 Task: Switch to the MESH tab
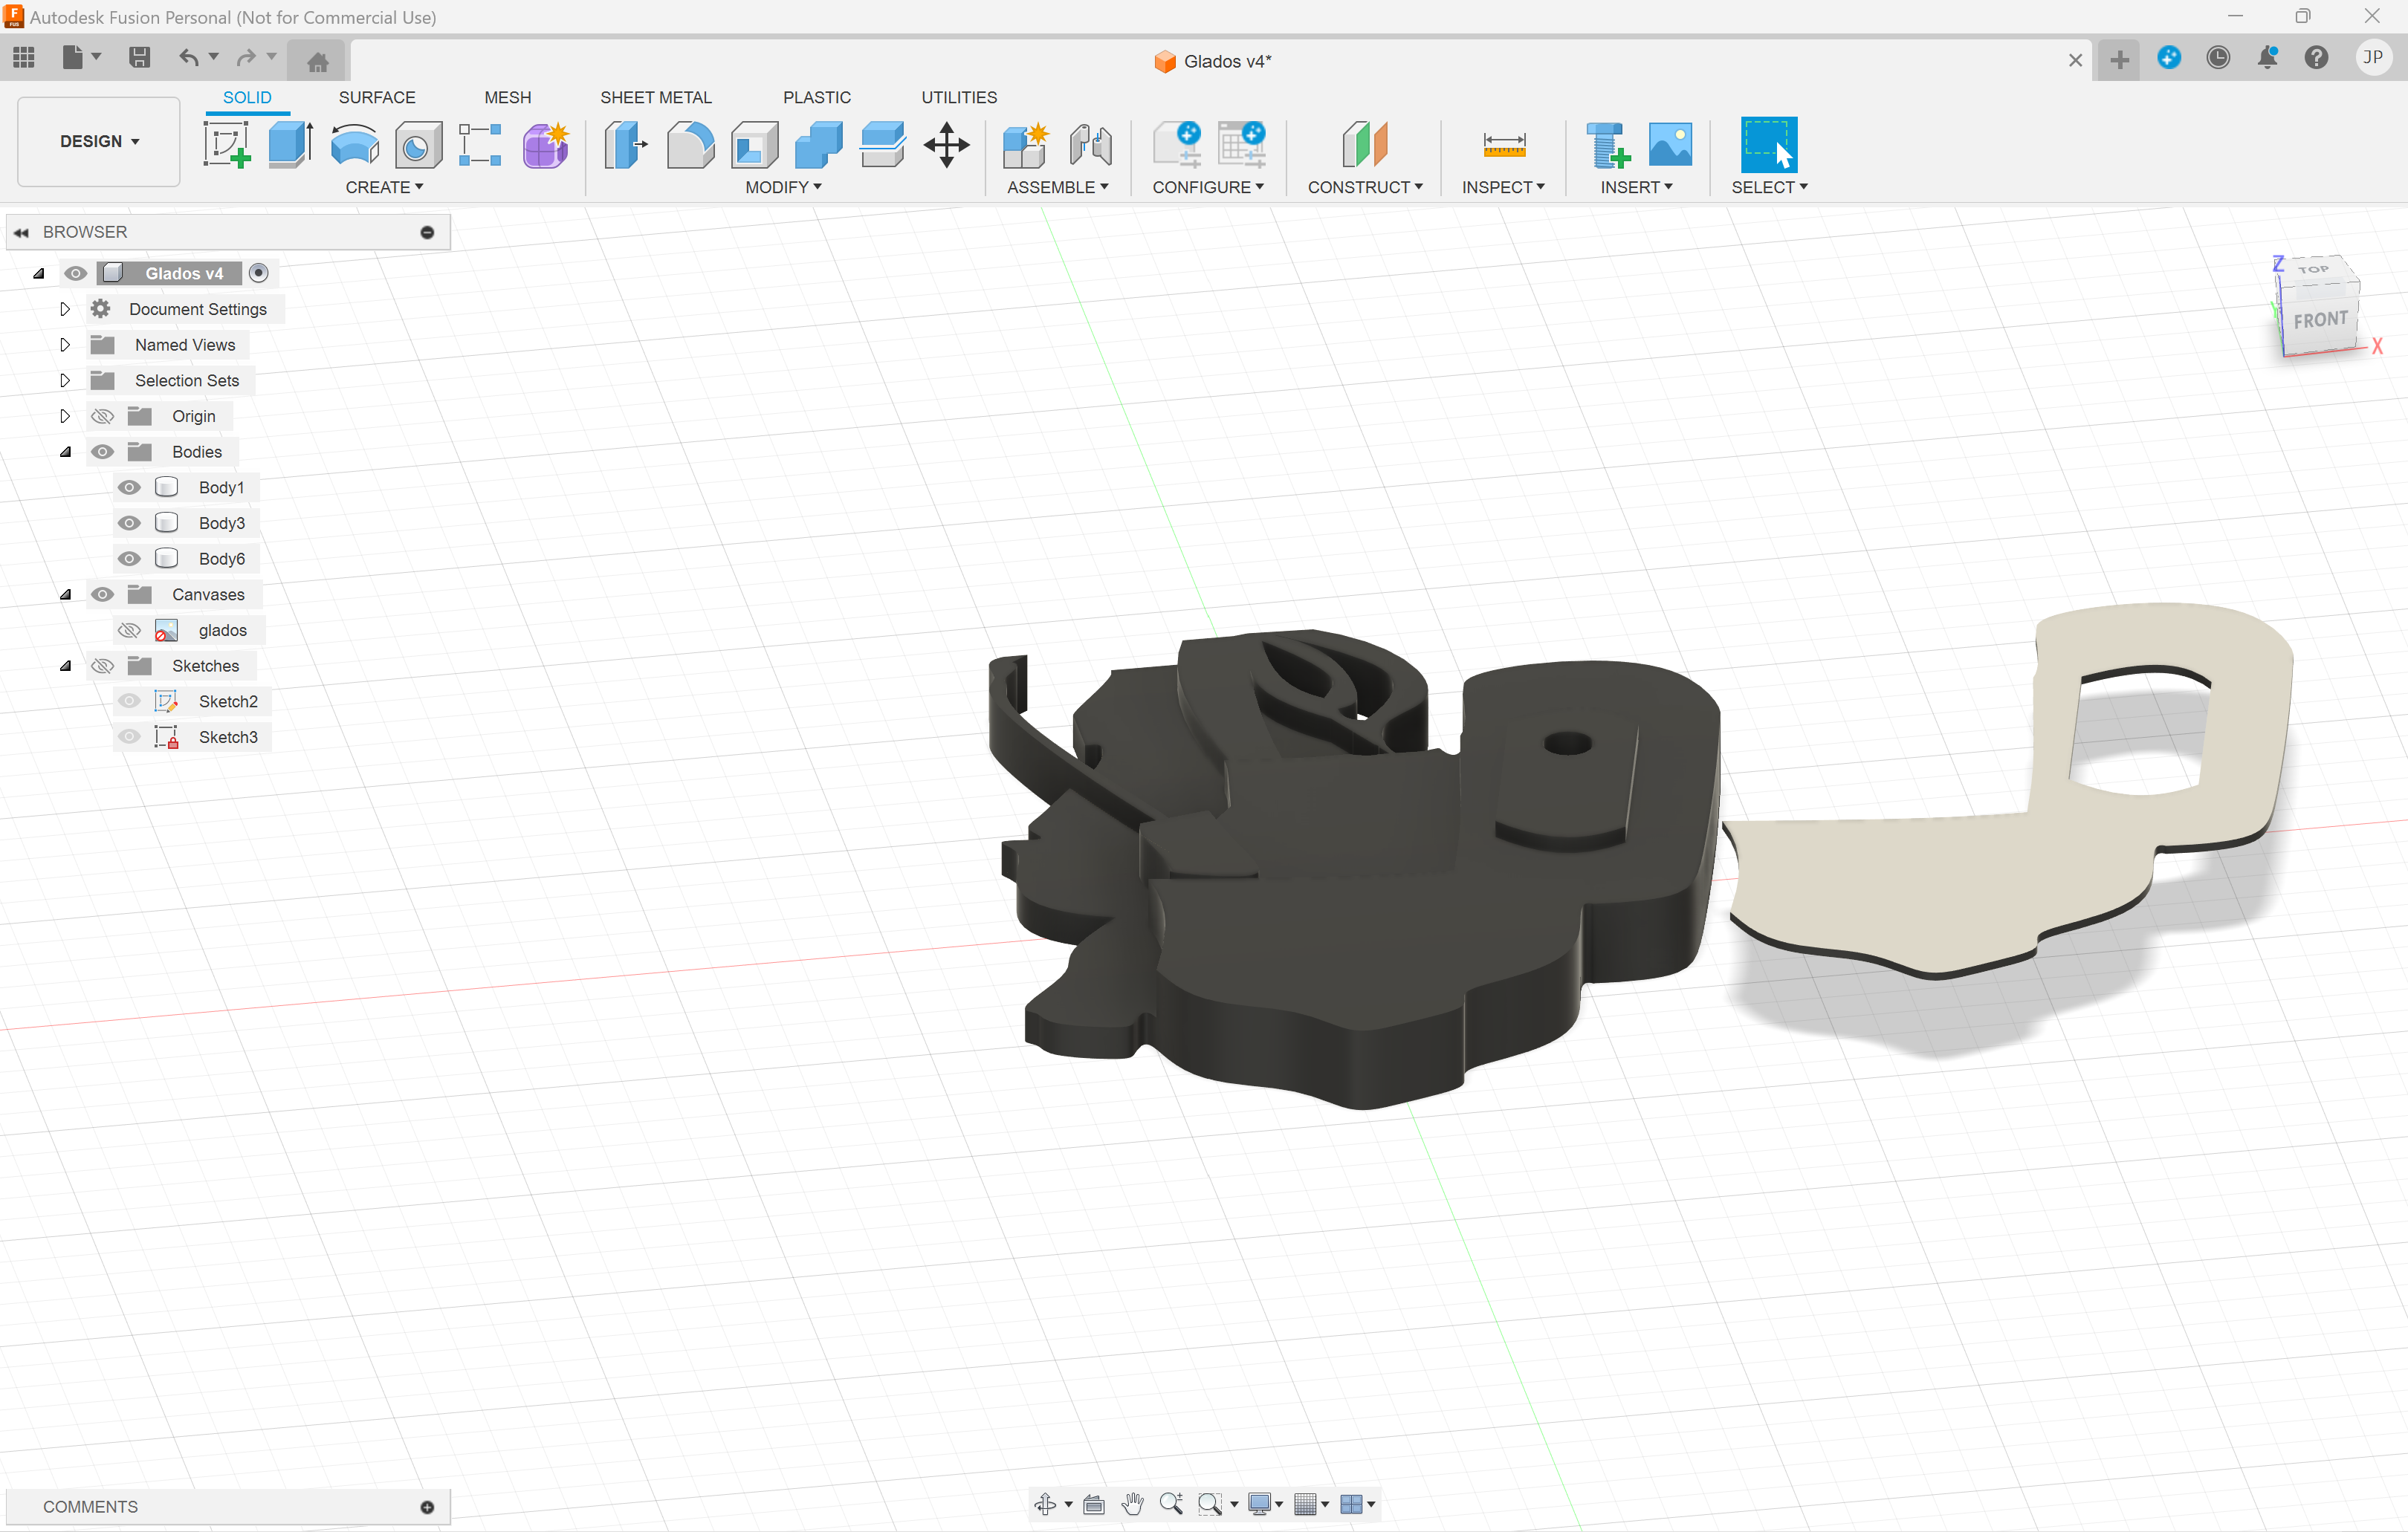508,97
